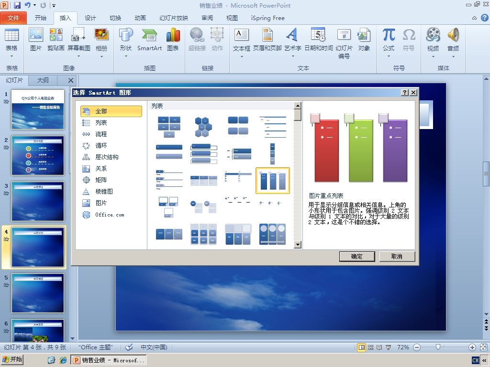Image resolution: width=490 pixels, height=367 pixels.
Task: Click the spell check icon in status bar
Action: [129, 347]
